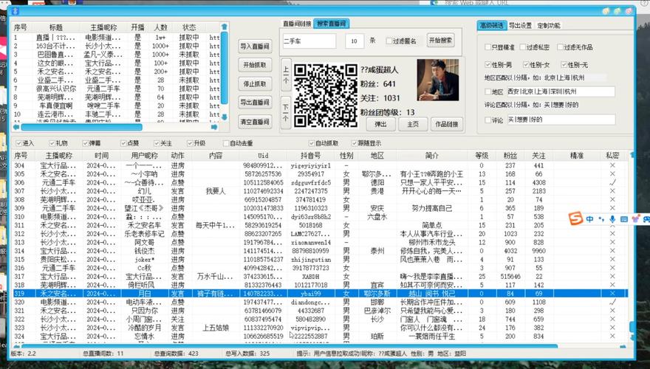Toggle the 礼物 event checkbox

[52, 143]
